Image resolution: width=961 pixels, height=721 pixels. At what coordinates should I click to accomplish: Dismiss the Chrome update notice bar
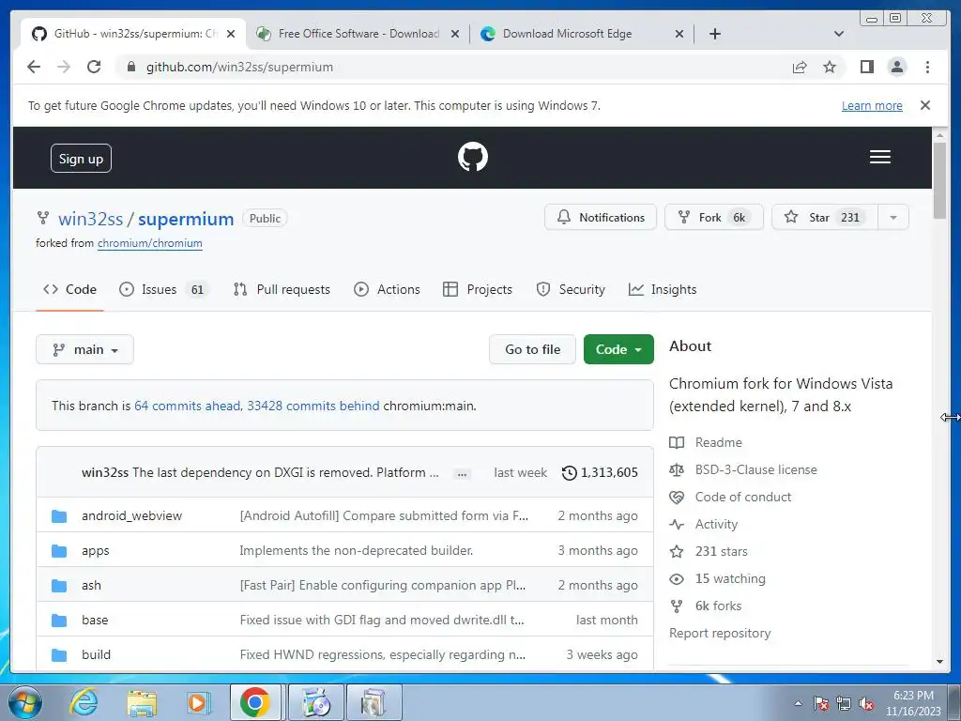point(925,105)
